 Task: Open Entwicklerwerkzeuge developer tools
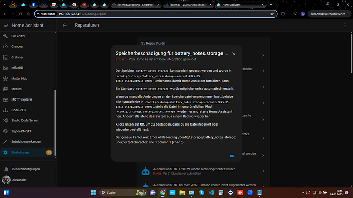tap(27, 142)
